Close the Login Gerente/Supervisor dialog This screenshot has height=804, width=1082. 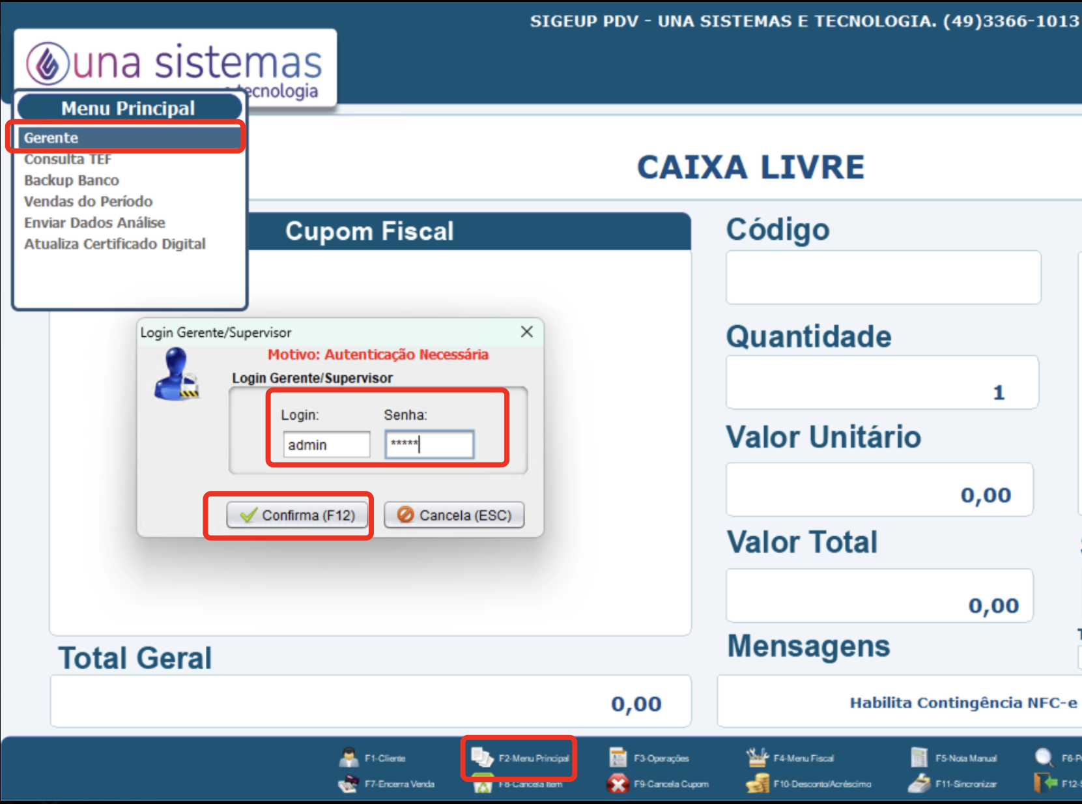click(x=527, y=332)
